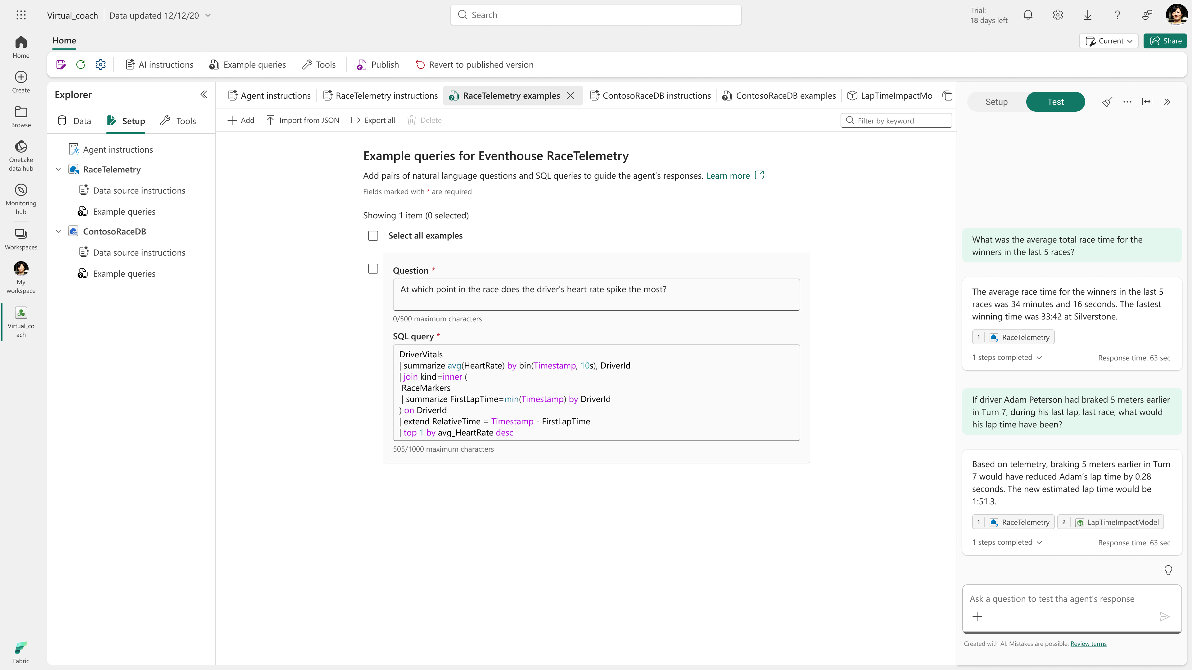Click the Publish button
The image size is (1192, 670).
377,65
